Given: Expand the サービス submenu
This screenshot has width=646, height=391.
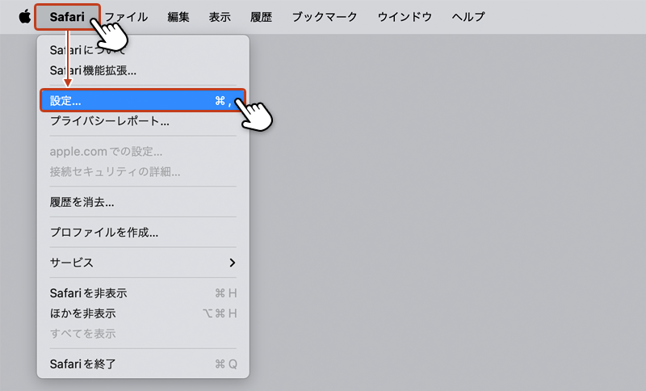Looking at the screenshot, I should point(143,263).
